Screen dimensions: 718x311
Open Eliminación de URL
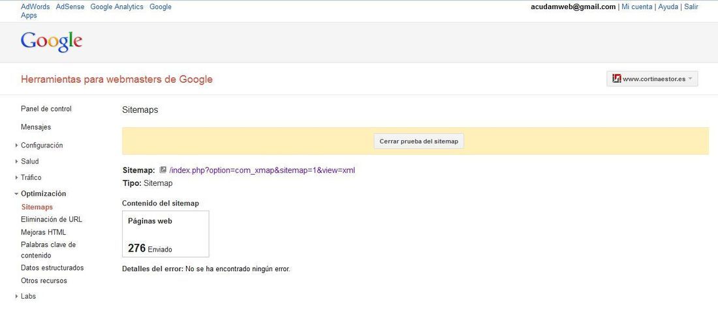pyautogui.click(x=52, y=219)
